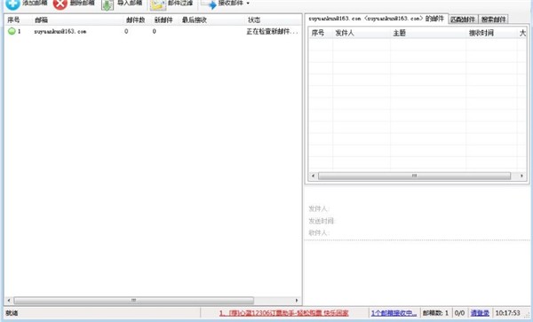
Task: Click the green arrow Import Mailbox icon
Action: 107,4
